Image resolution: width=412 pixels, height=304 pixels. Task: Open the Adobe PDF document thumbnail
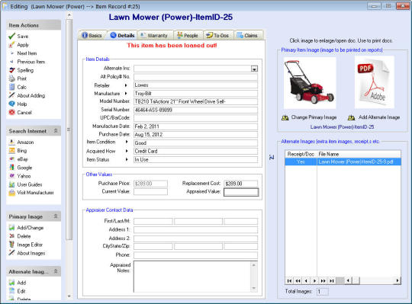(375, 82)
